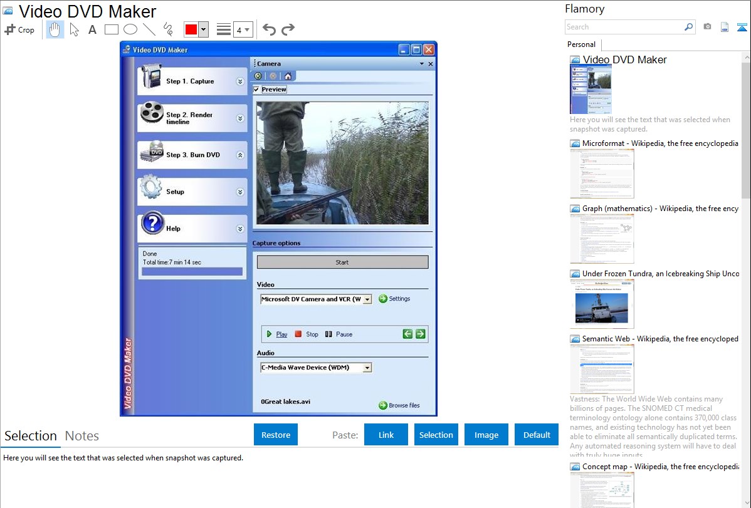Expand the Setup section
Screen dimensions: 751x508
240,192
